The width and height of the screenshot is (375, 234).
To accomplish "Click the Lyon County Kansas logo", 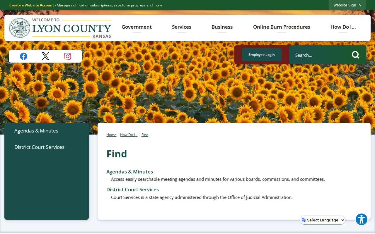I will 60,28.
